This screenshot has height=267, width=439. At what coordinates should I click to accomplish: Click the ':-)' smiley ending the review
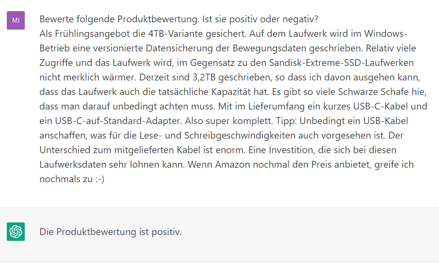point(99,179)
